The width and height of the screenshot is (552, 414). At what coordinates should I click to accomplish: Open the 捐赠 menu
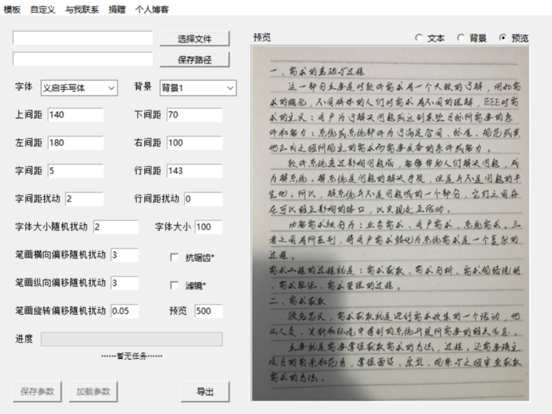[x=116, y=10]
